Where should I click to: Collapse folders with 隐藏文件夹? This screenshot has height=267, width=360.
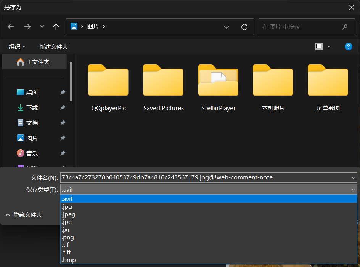(24, 215)
